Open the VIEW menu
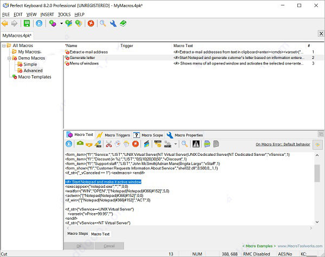The width and height of the screenshot is (325, 257). click(x=31, y=15)
